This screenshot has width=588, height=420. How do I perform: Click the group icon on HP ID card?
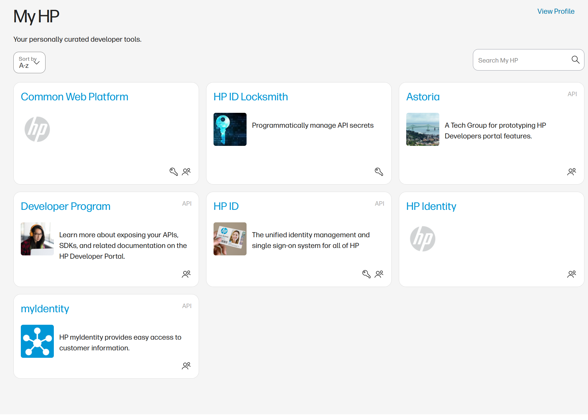(379, 274)
